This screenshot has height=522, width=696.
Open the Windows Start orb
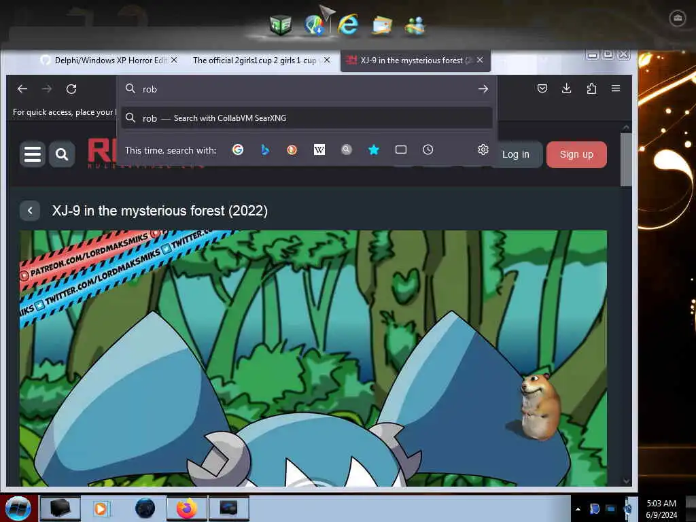(x=18, y=508)
